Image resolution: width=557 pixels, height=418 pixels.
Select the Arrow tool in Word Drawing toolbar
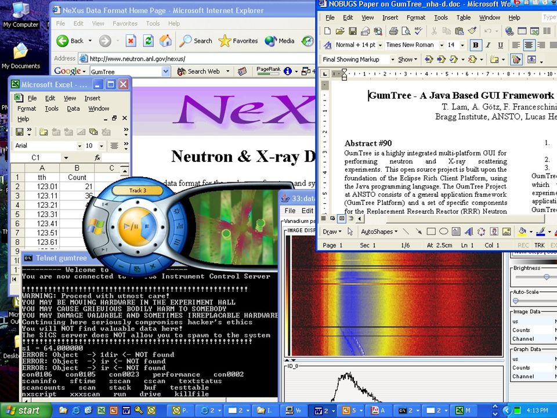click(418, 232)
